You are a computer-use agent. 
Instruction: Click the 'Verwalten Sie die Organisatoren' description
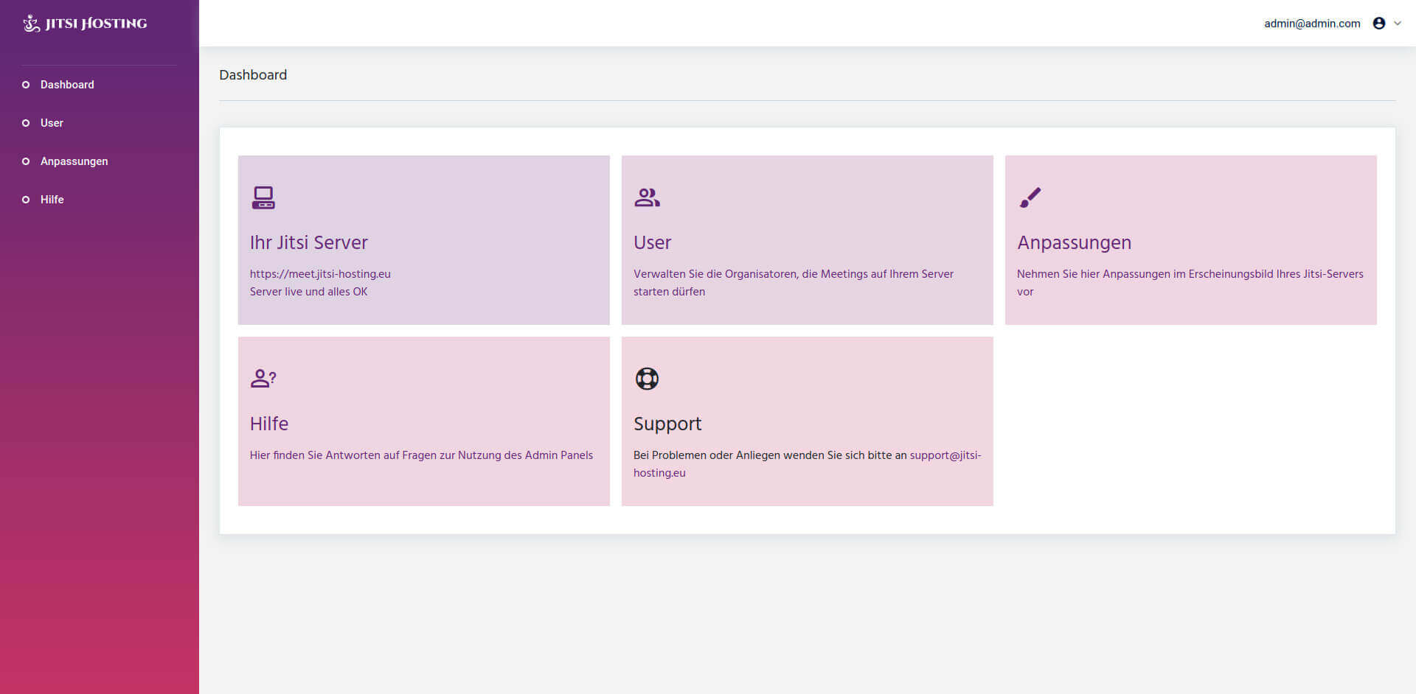click(x=794, y=283)
